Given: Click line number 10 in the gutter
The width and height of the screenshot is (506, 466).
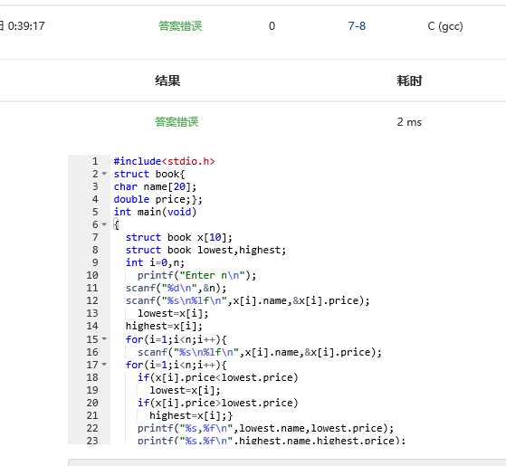Looking at the screenshot, I should (92, 275).
